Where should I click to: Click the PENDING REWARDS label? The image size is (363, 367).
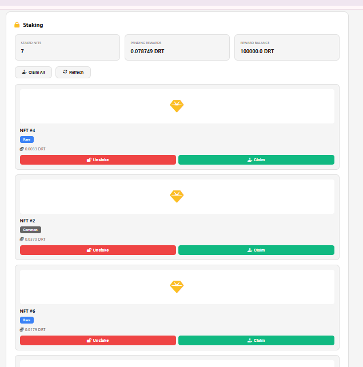(146, 43)
